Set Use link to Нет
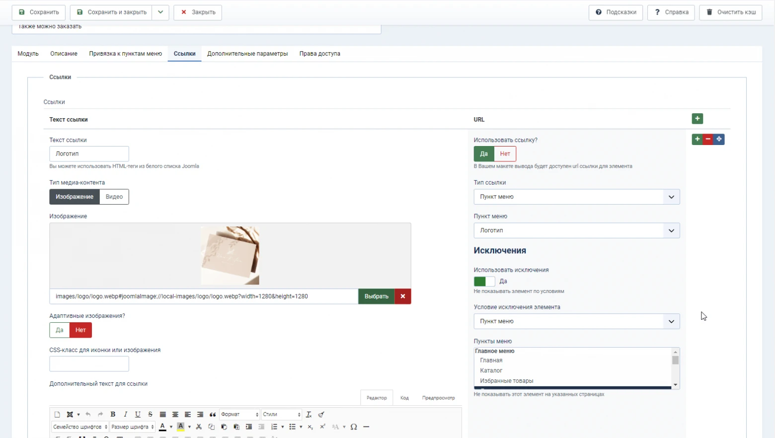This screenshot has width=775, height=438. 505,154
